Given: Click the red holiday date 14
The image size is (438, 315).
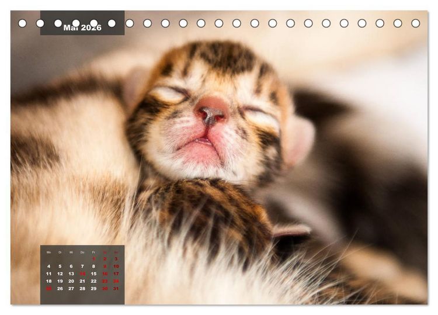Looking at the screenshot, I should 82,274.
